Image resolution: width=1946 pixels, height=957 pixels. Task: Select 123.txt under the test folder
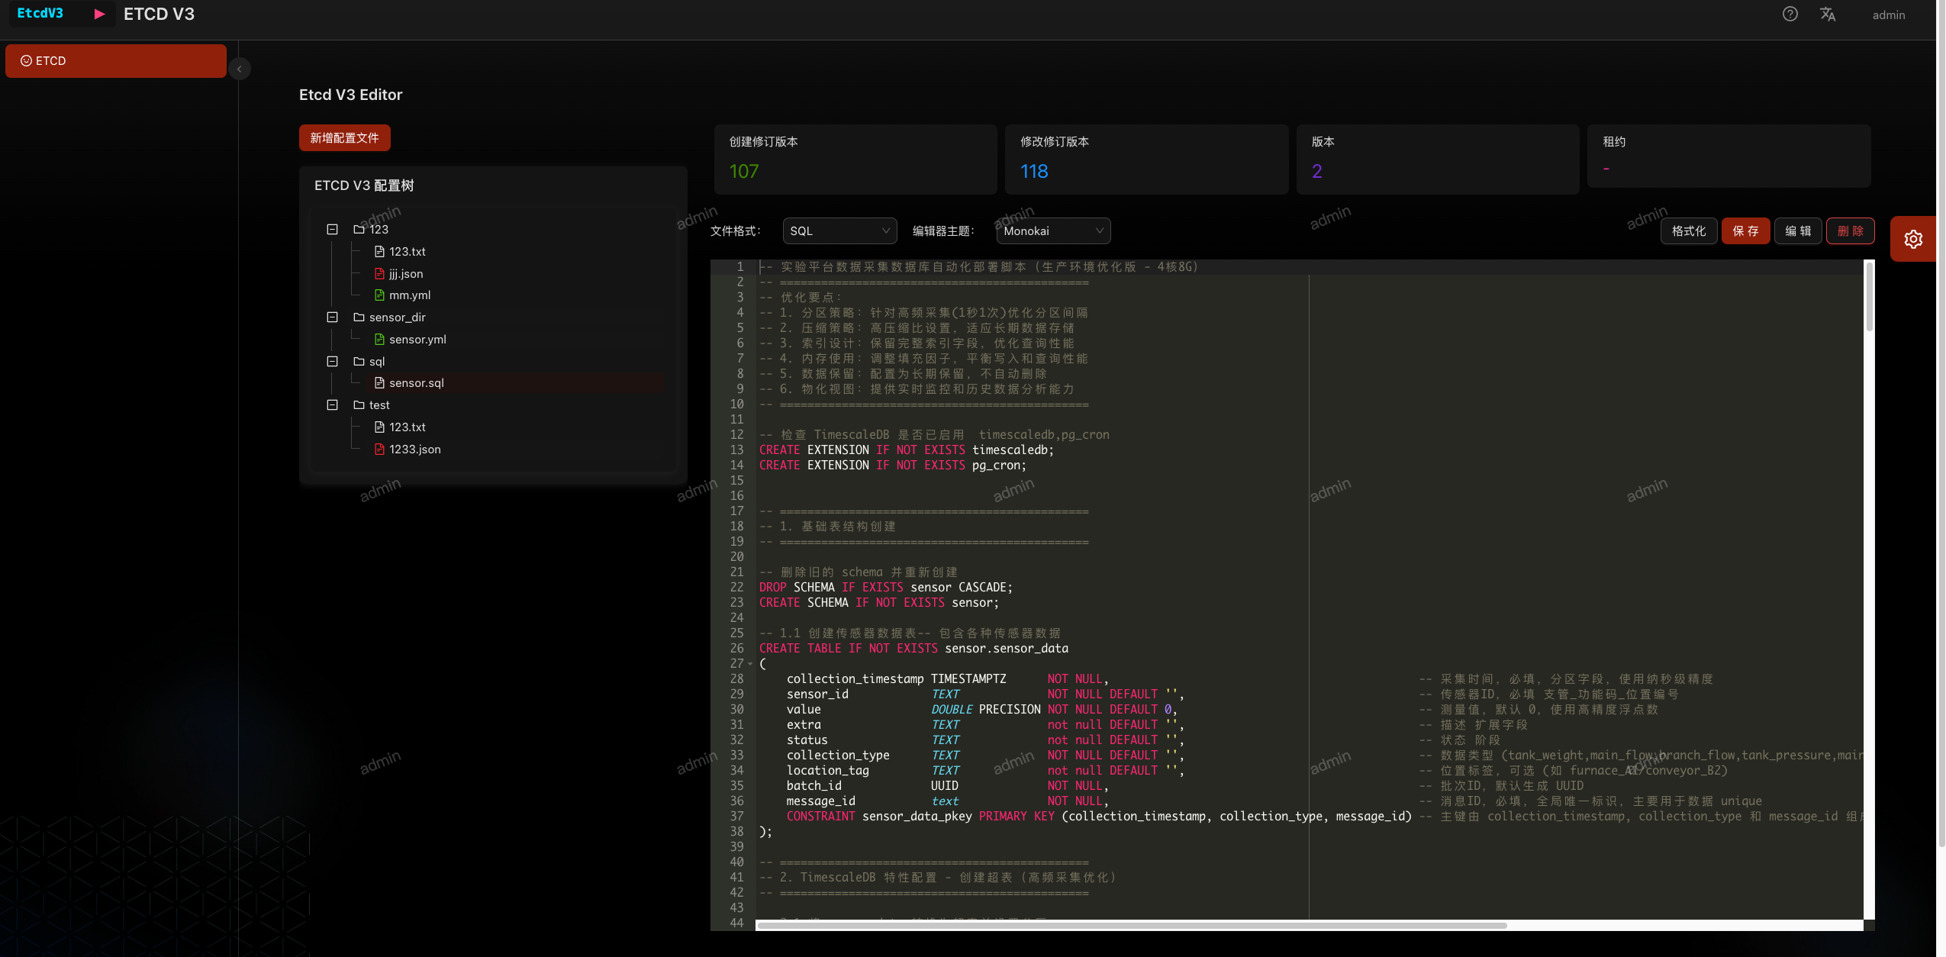(x=408, y=427)
